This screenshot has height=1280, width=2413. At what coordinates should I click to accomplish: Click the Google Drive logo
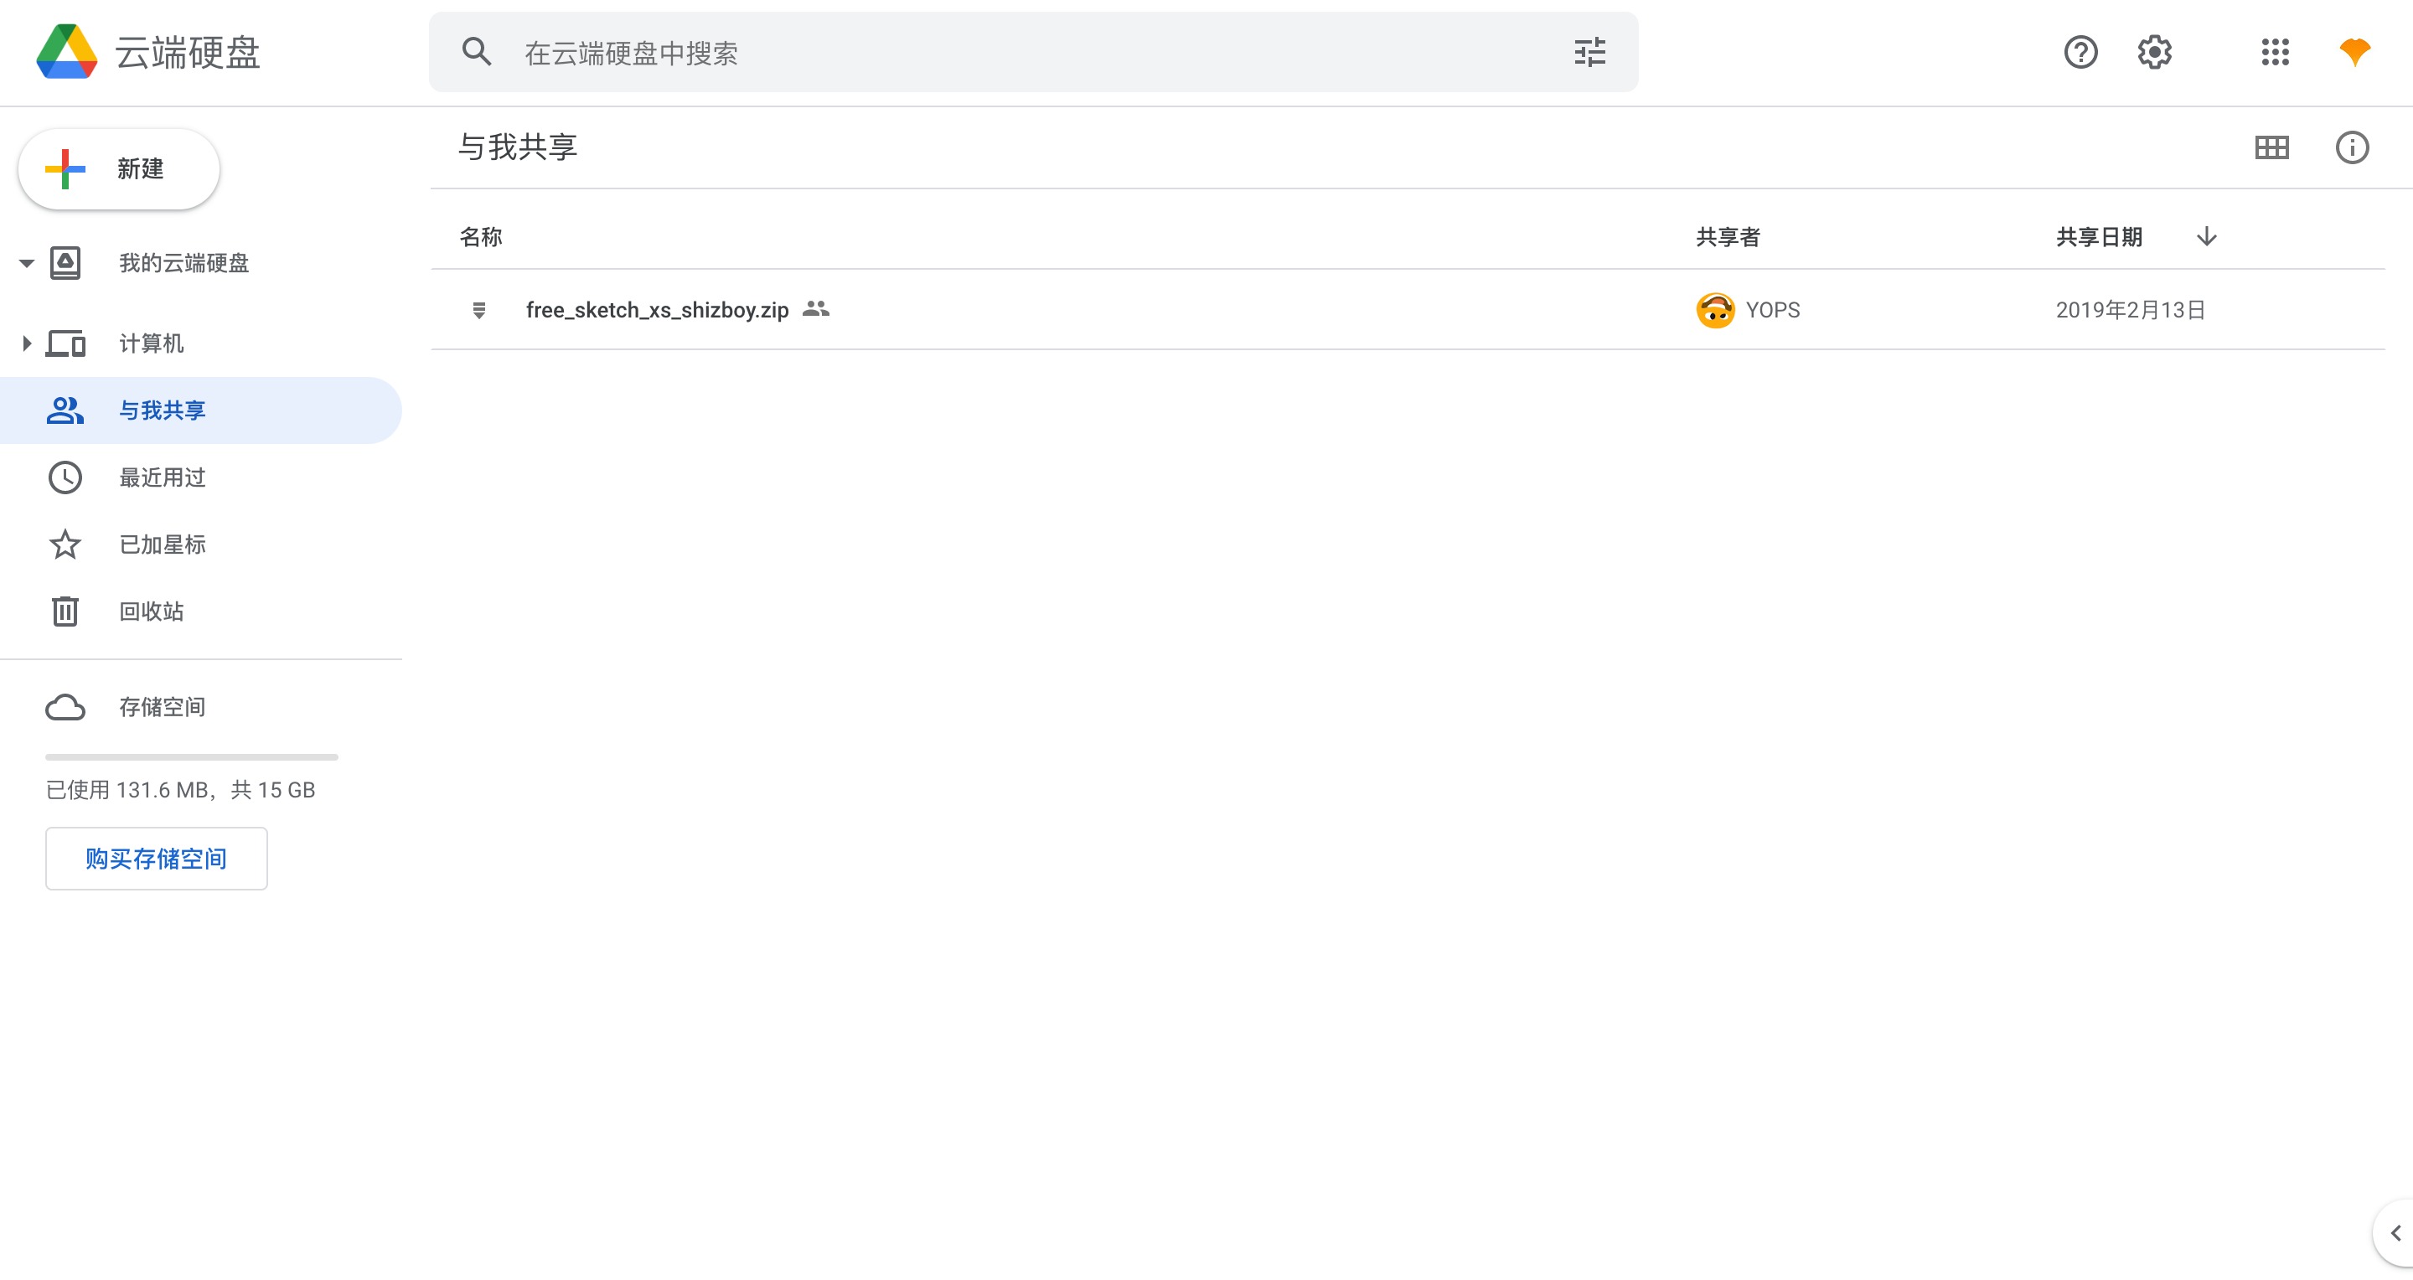pos(66,51)
